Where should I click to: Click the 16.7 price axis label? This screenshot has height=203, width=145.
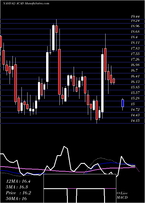134,70
